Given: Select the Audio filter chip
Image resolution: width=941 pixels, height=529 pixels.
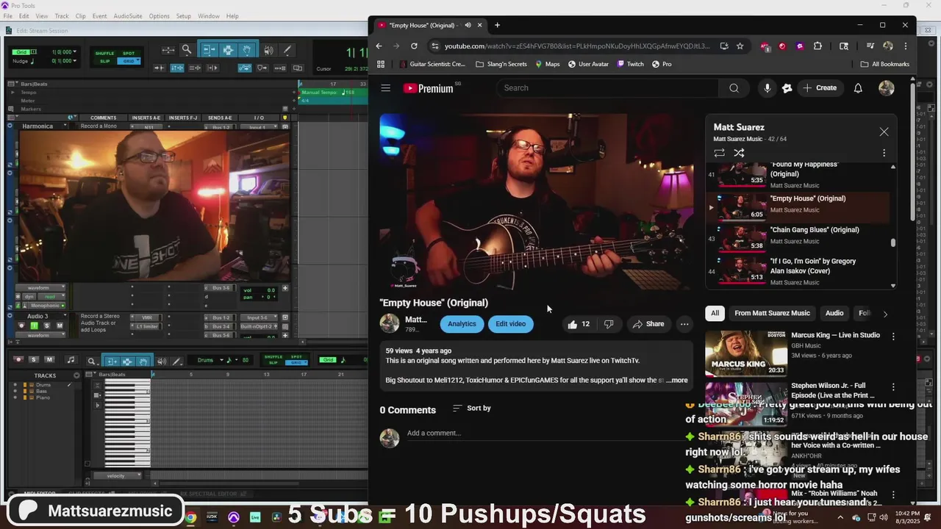Looking at the screenshot, I should [834, 313].
